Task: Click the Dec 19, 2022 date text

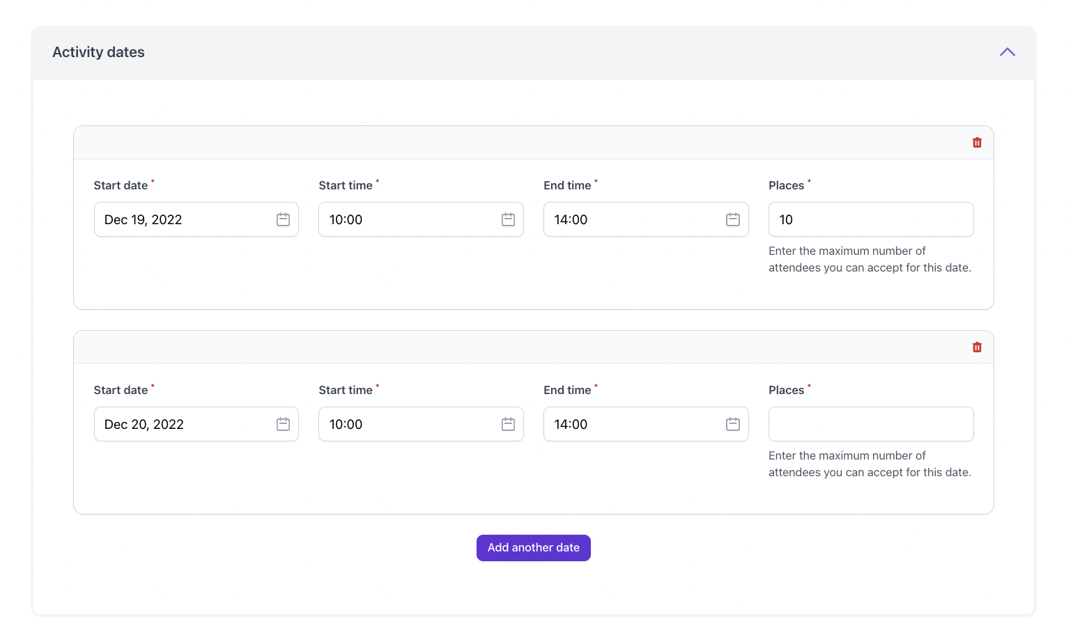Action: click(x=143, y=220)
